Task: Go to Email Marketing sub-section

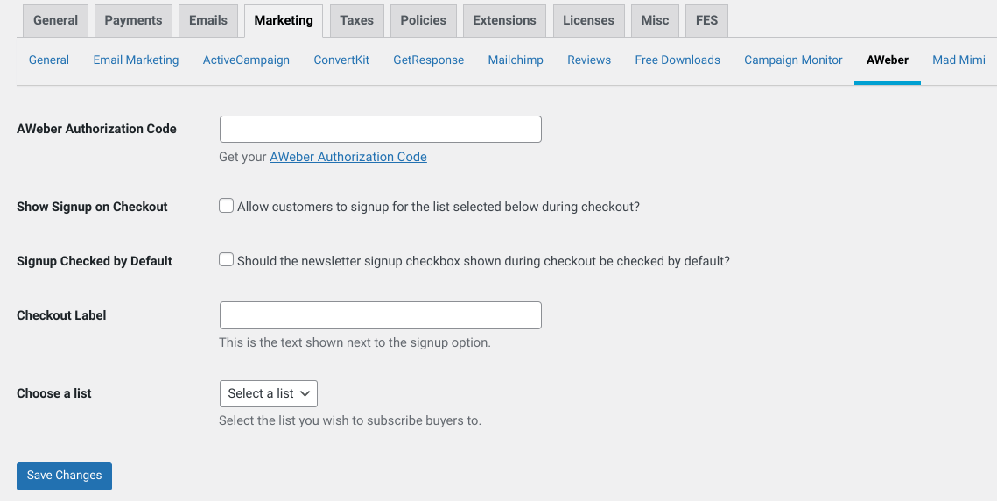Action: tap(136, 60)
